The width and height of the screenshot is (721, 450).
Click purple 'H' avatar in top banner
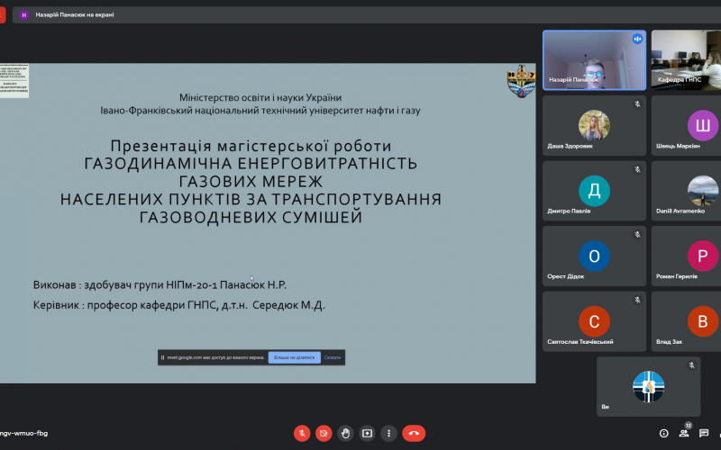click(24, 14)
